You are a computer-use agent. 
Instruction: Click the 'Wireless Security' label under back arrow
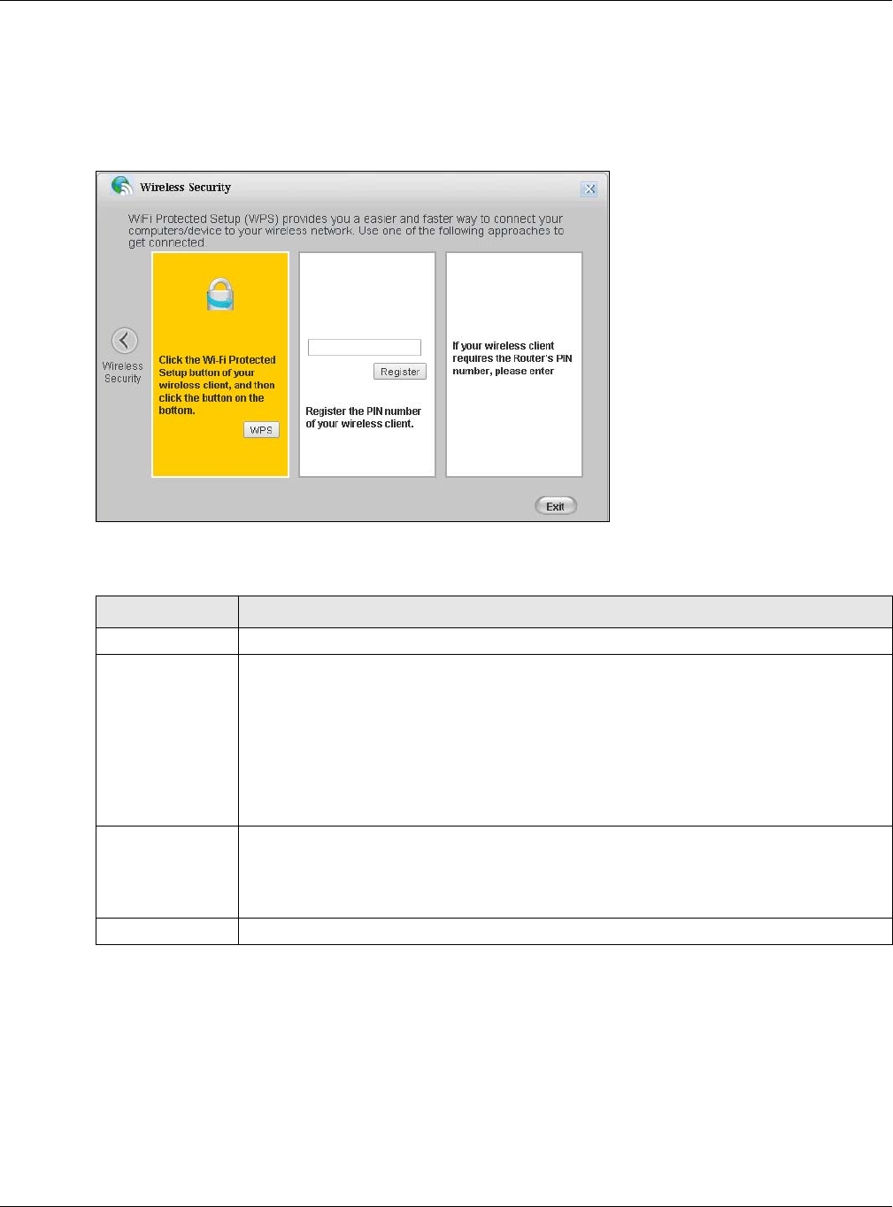coord(122,373)
